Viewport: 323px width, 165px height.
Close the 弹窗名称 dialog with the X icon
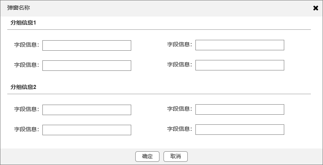click(316, 8)
